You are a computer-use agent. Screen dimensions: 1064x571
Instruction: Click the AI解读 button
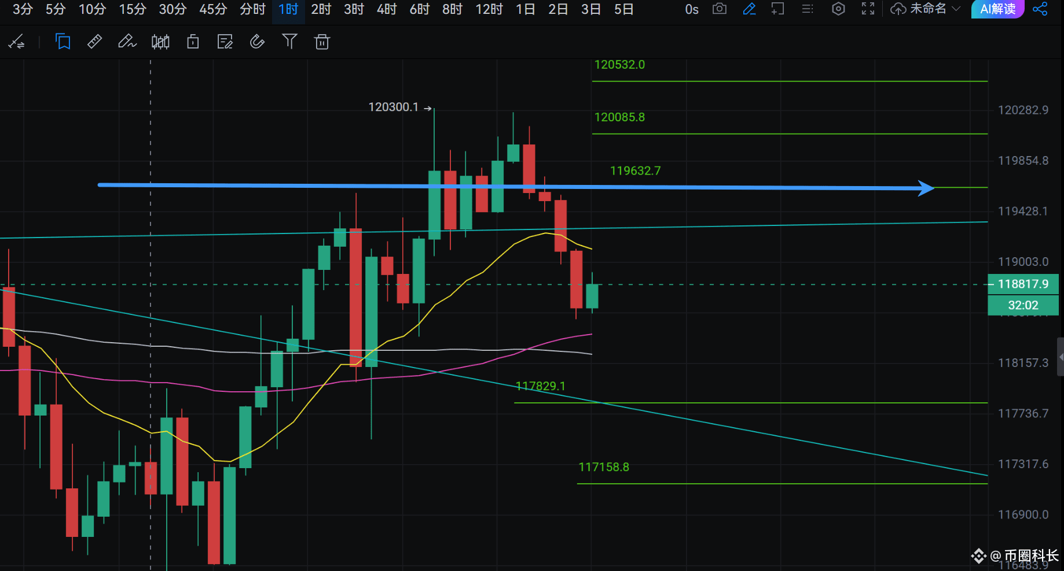[997, 9]
